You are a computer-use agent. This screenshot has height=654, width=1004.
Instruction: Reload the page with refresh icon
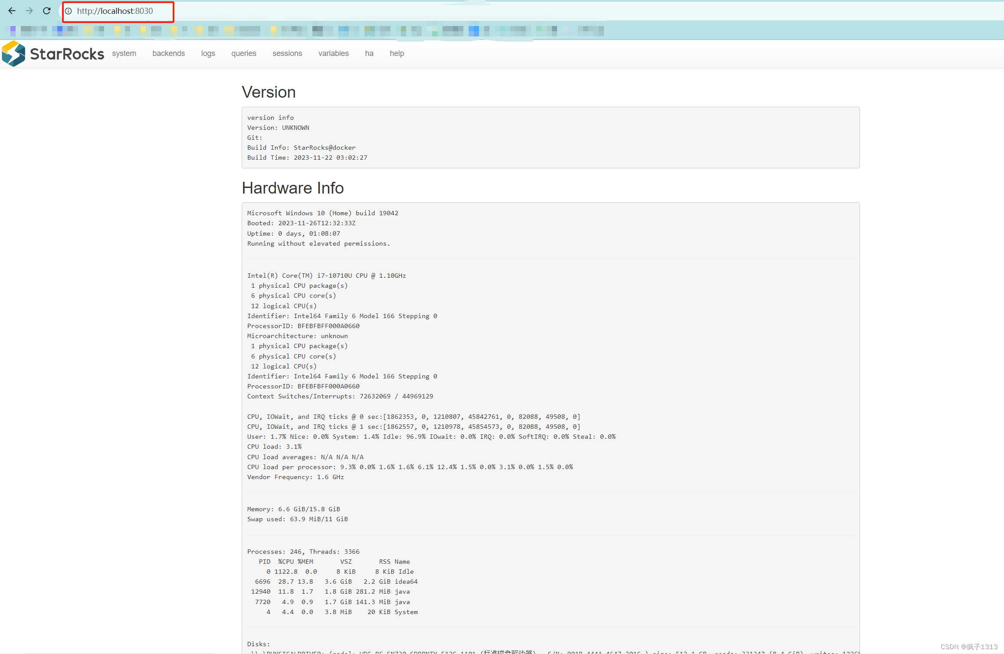47,11
